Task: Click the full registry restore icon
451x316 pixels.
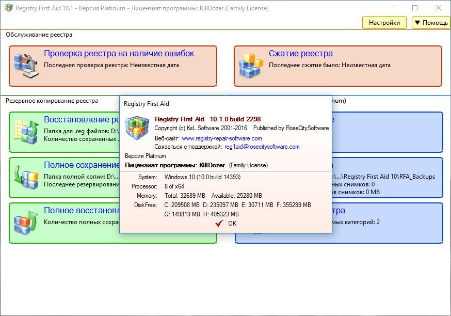Action: (x=26, y=223)
